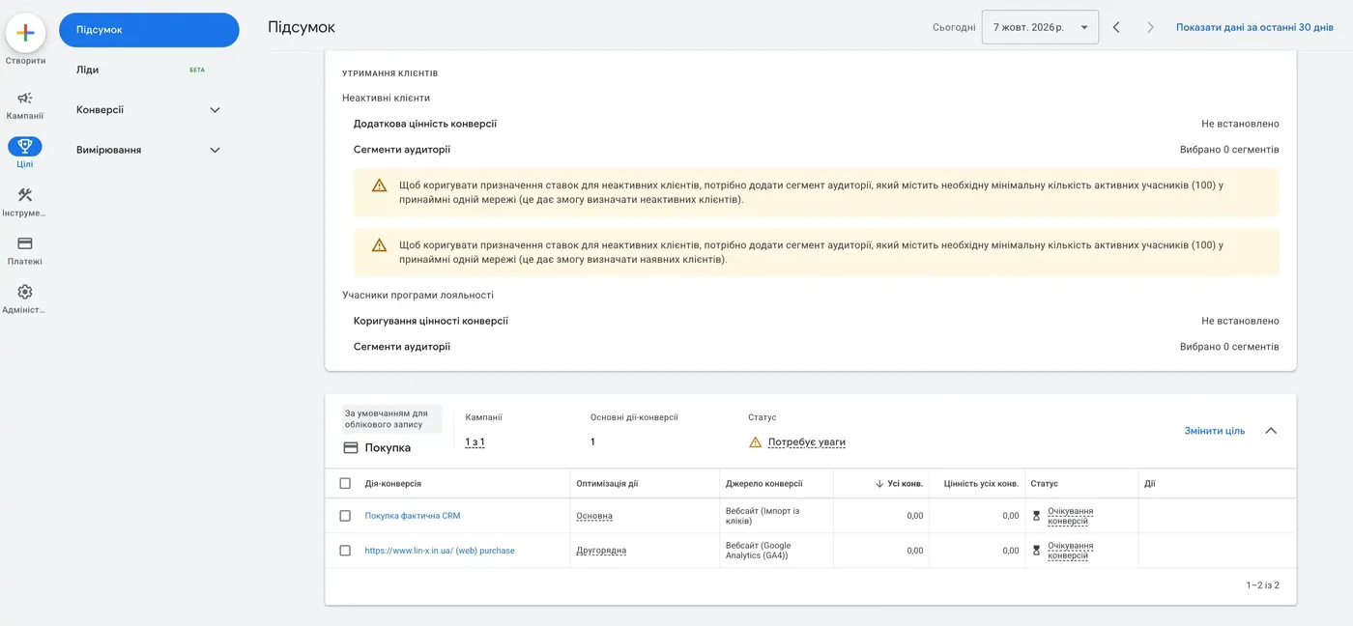Click warning triangle in first yellow notice
This screenshot has width=1353, height=626.
pos(379,185)
